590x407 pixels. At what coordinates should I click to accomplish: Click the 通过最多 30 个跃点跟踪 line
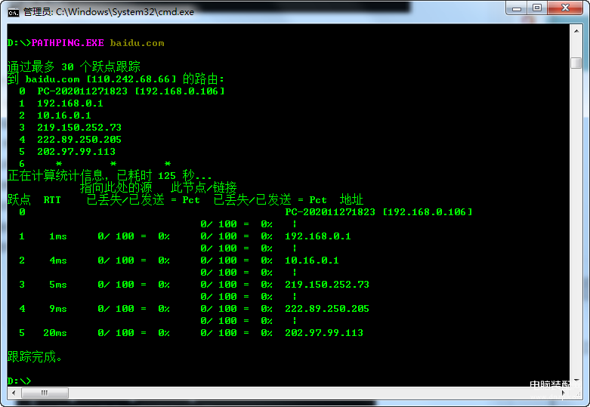(x=74, y=67)
